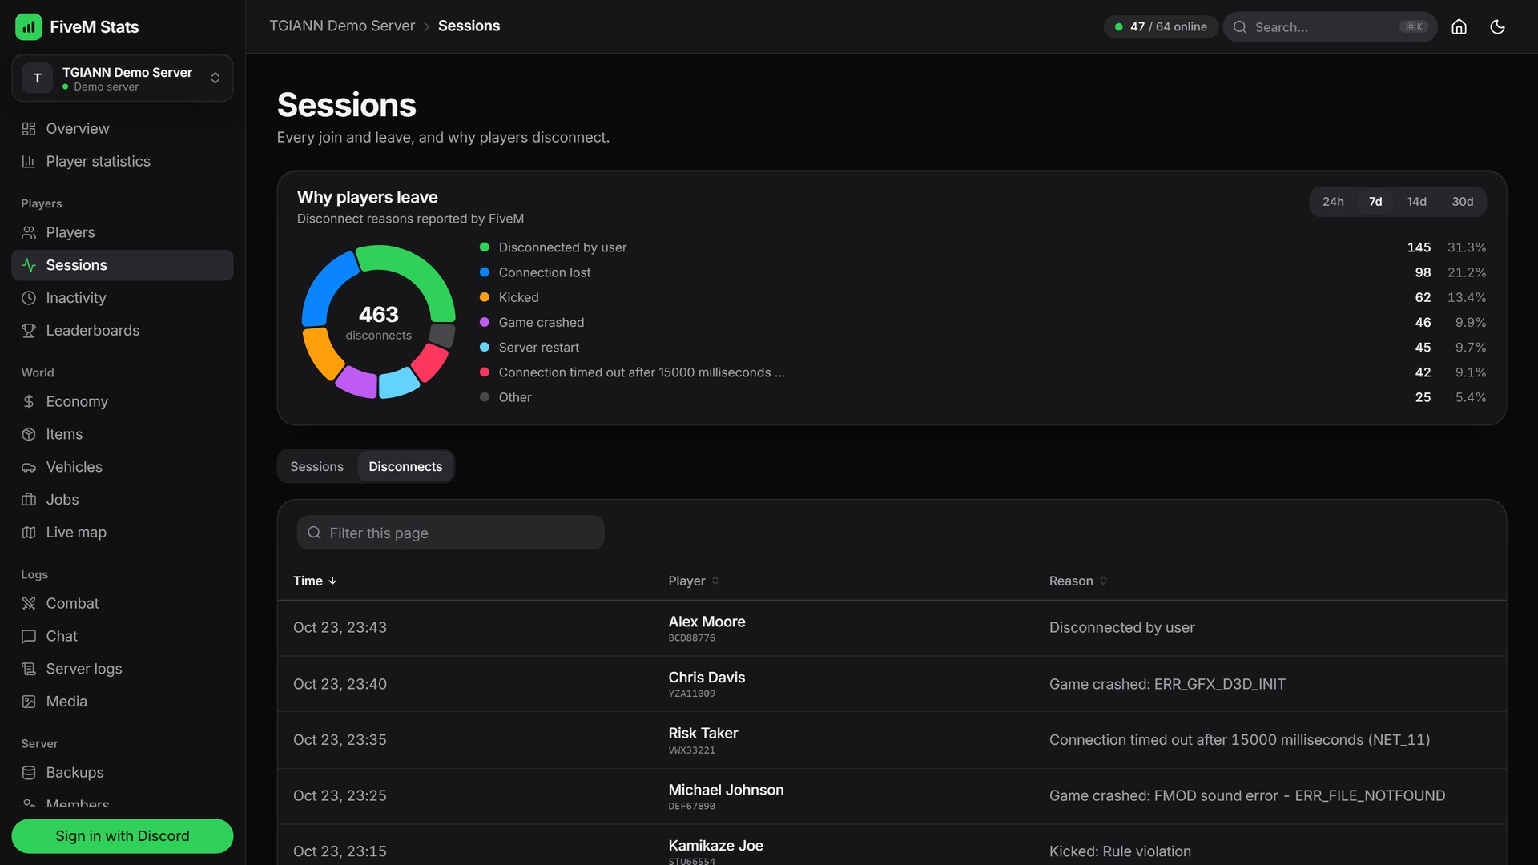Open the home icon in the top bar
The height and width of the screenshot is (865, 1538).
[1459, 26]
